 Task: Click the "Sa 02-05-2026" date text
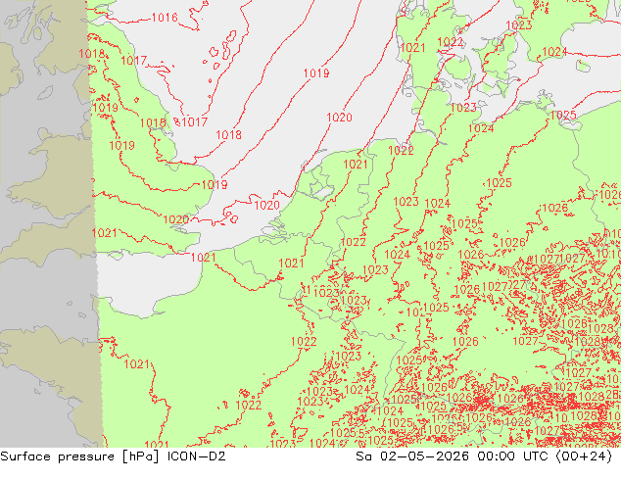pos(412,456)
